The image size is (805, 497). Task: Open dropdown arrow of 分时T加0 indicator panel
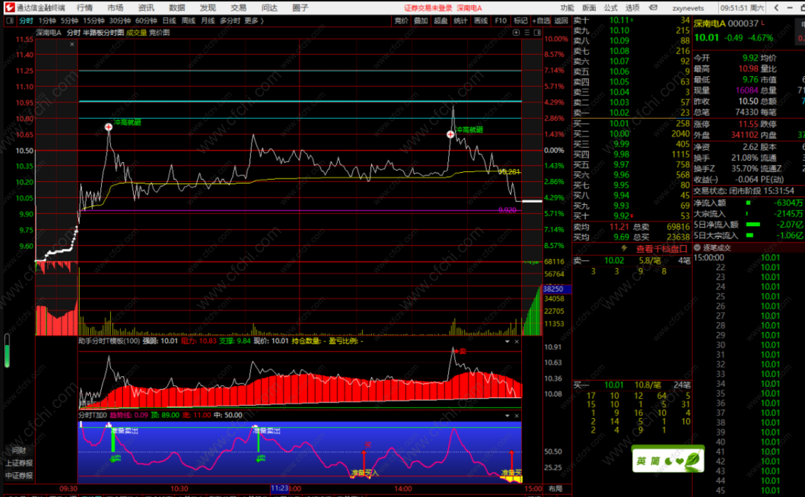point(507,415)
